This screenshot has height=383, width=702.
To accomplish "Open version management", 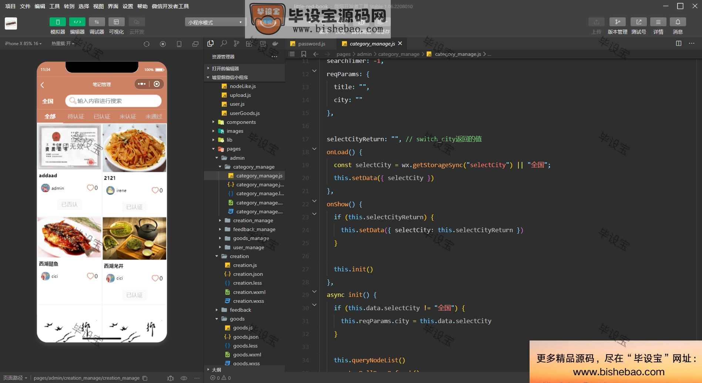I will (x=618, y=22).
